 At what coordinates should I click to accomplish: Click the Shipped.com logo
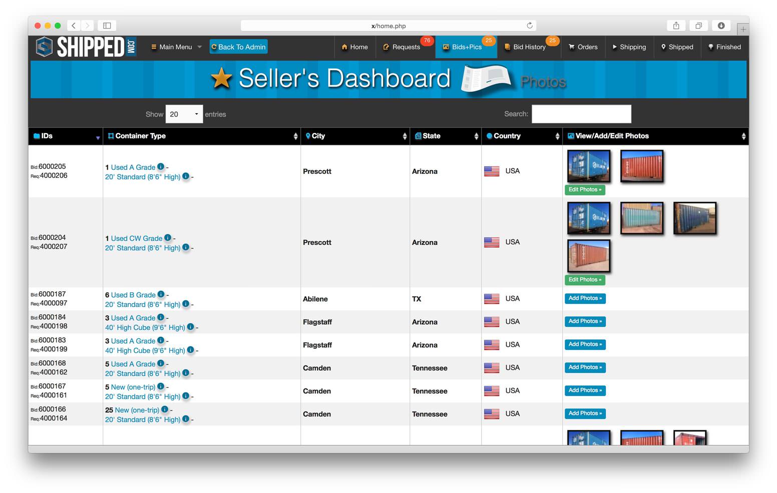pos(86,47)
